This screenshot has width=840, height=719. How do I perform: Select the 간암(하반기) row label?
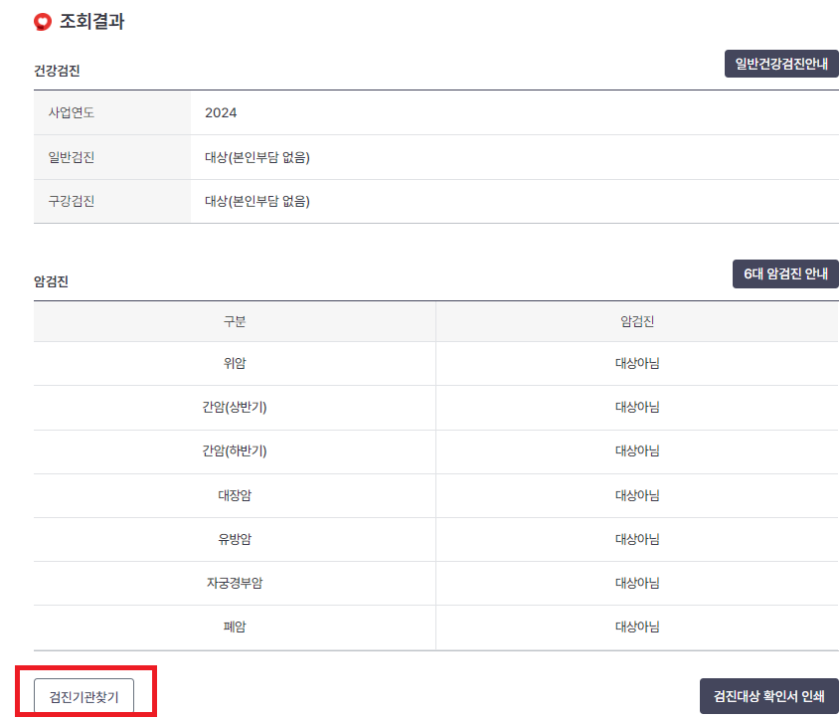tap(235, 451)
